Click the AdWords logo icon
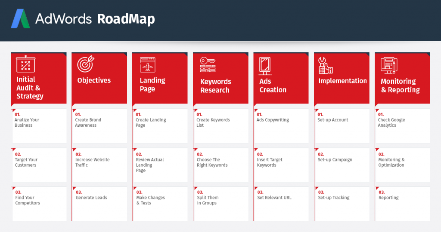The image size is (441, 232). pos(20,18)
